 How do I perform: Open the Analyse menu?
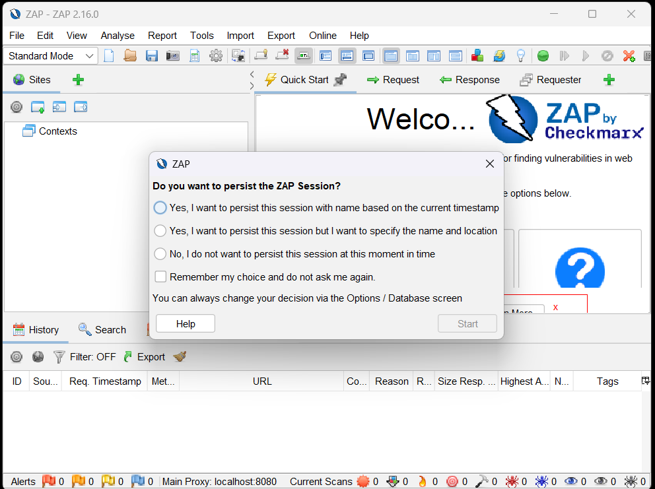click(118, 36)
